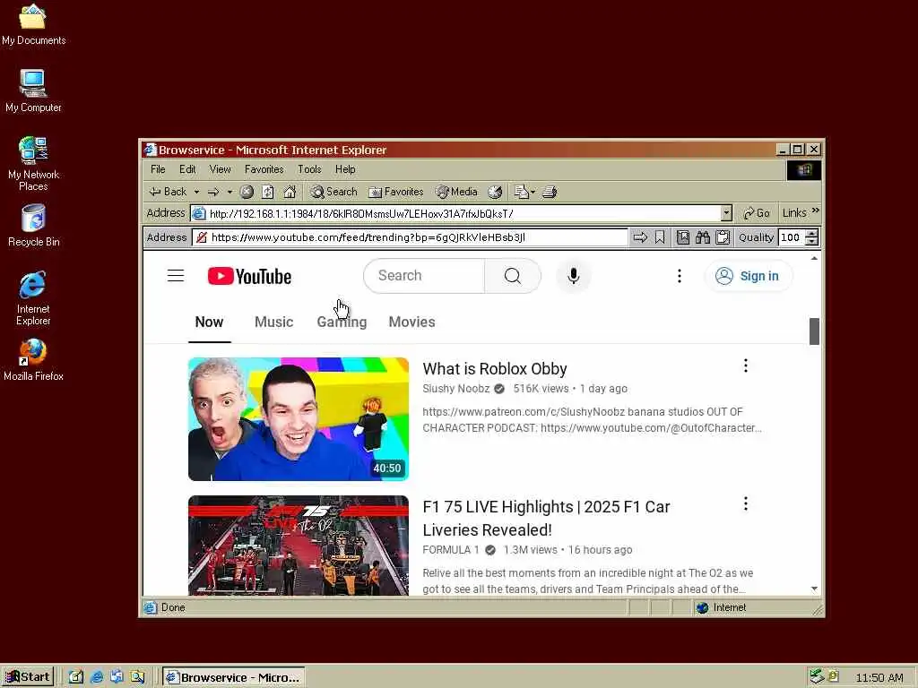Image resolution: width=918 pixels, height=688 pixels.
Task: Click the What is Roblox Obby title
Action: 495,369
